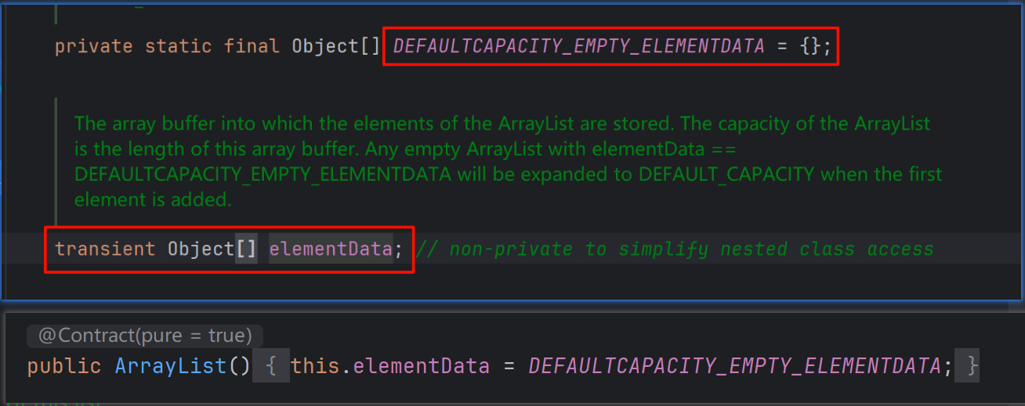Click DEFAULTCAPACITY_EMPTY_ELEMENTDATA in the constructor body
Image resolution: width=1025 pixels, height=406 pixels.
point(734,366)
